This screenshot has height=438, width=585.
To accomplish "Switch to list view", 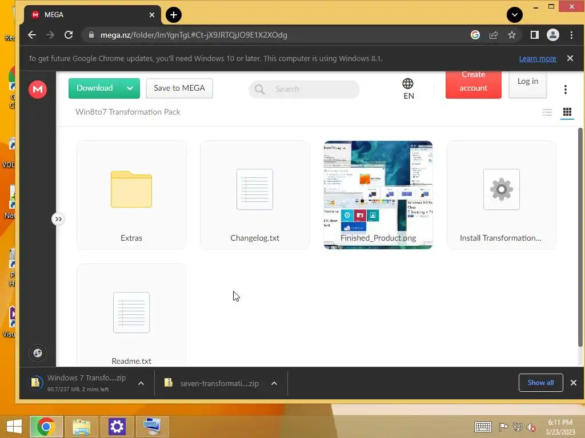I will pos(547,112).
